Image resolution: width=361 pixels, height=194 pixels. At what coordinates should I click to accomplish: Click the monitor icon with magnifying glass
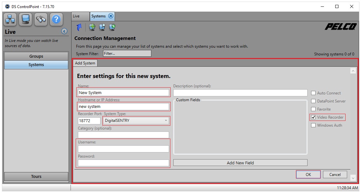(x=102, y=27)
